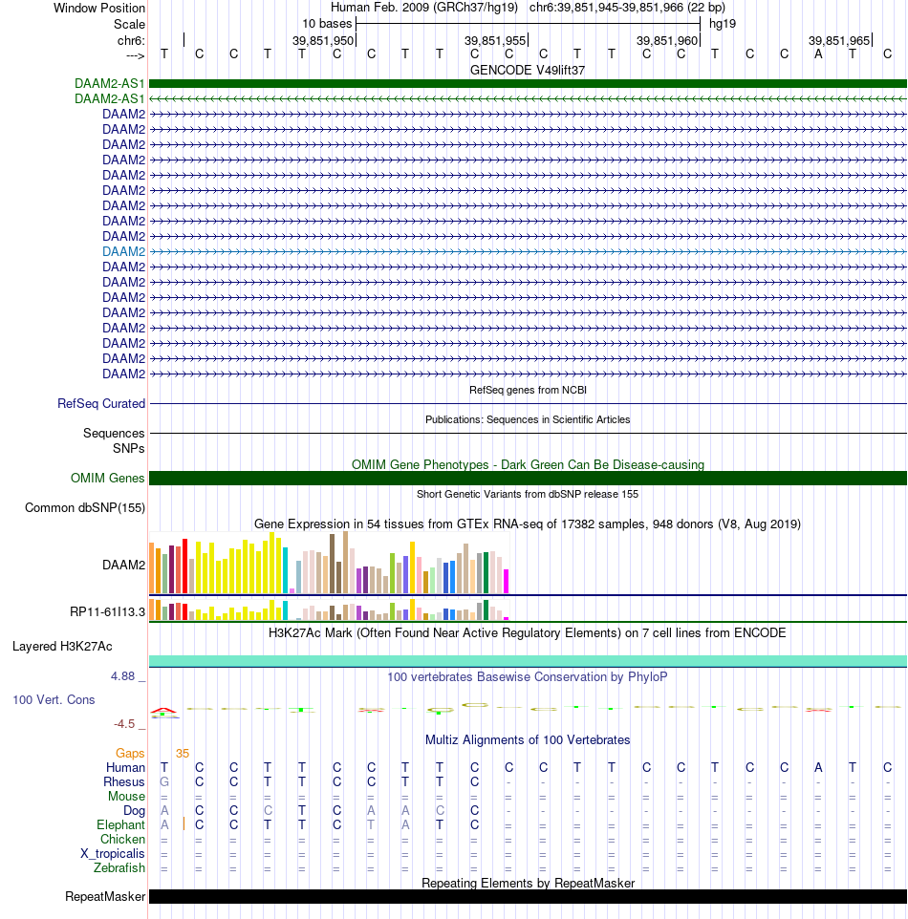The height and width of the screenshot is (919, 908).
Task: Click the chr6: ruler label
Action: pyautogui.click(x=131, y=40)
